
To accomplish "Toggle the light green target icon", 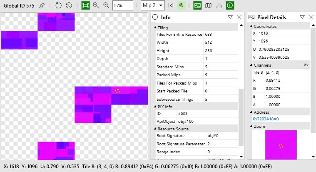I will click(x=181, y=5).
